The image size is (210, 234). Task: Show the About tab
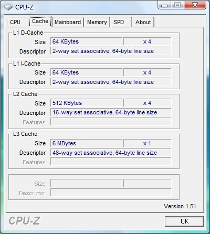[x=143, y=22]
